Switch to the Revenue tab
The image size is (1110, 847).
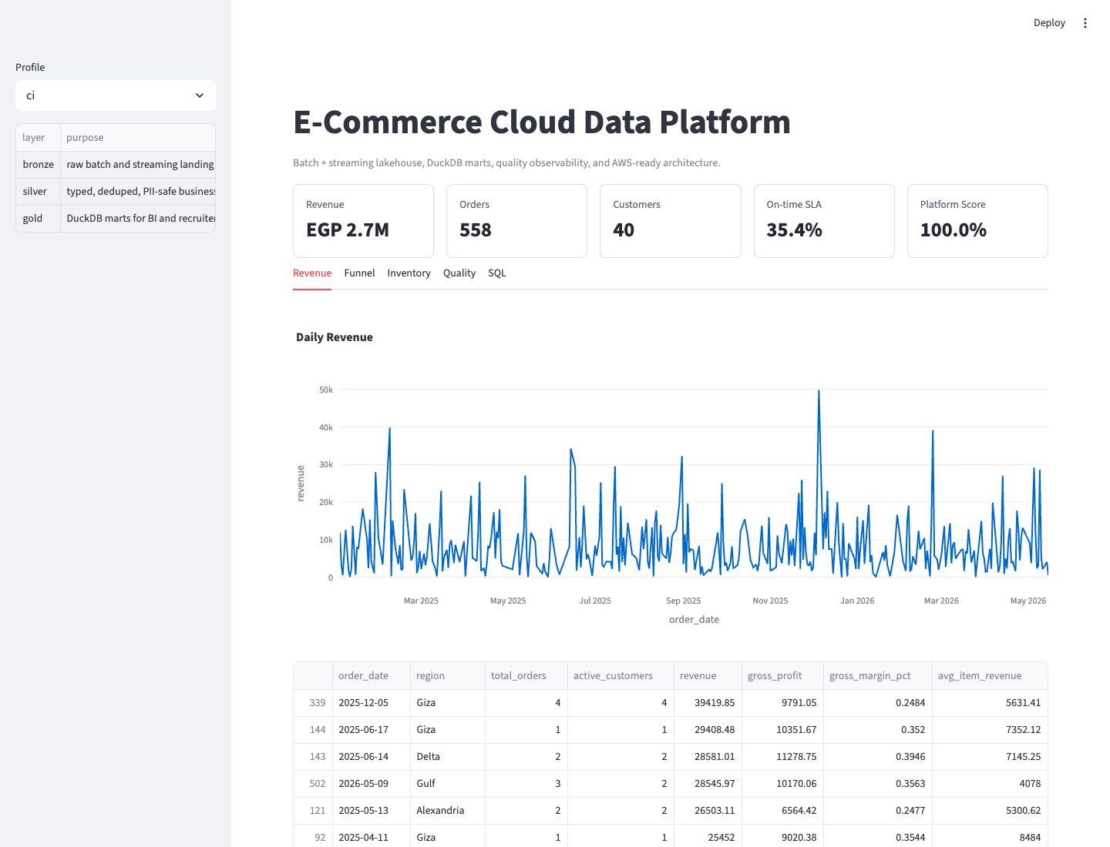coord(312,273)
